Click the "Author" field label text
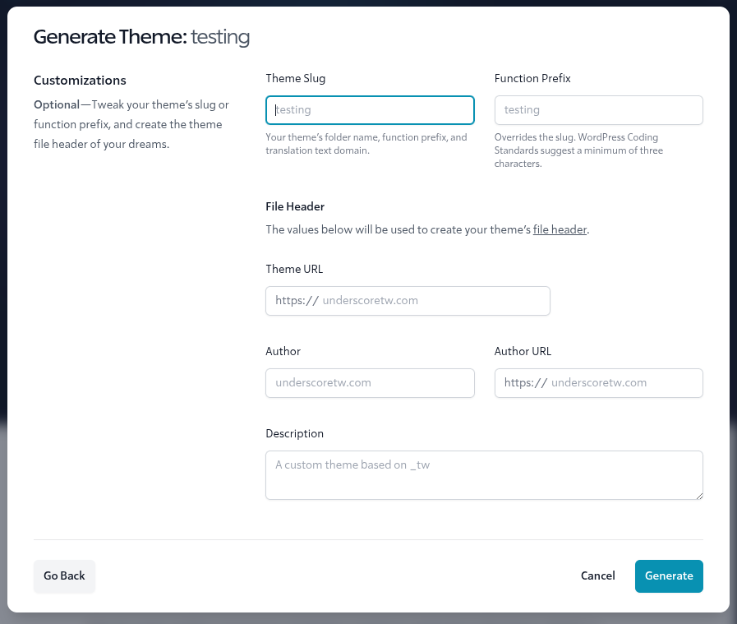The image size is (737, 624). point(283,352)
